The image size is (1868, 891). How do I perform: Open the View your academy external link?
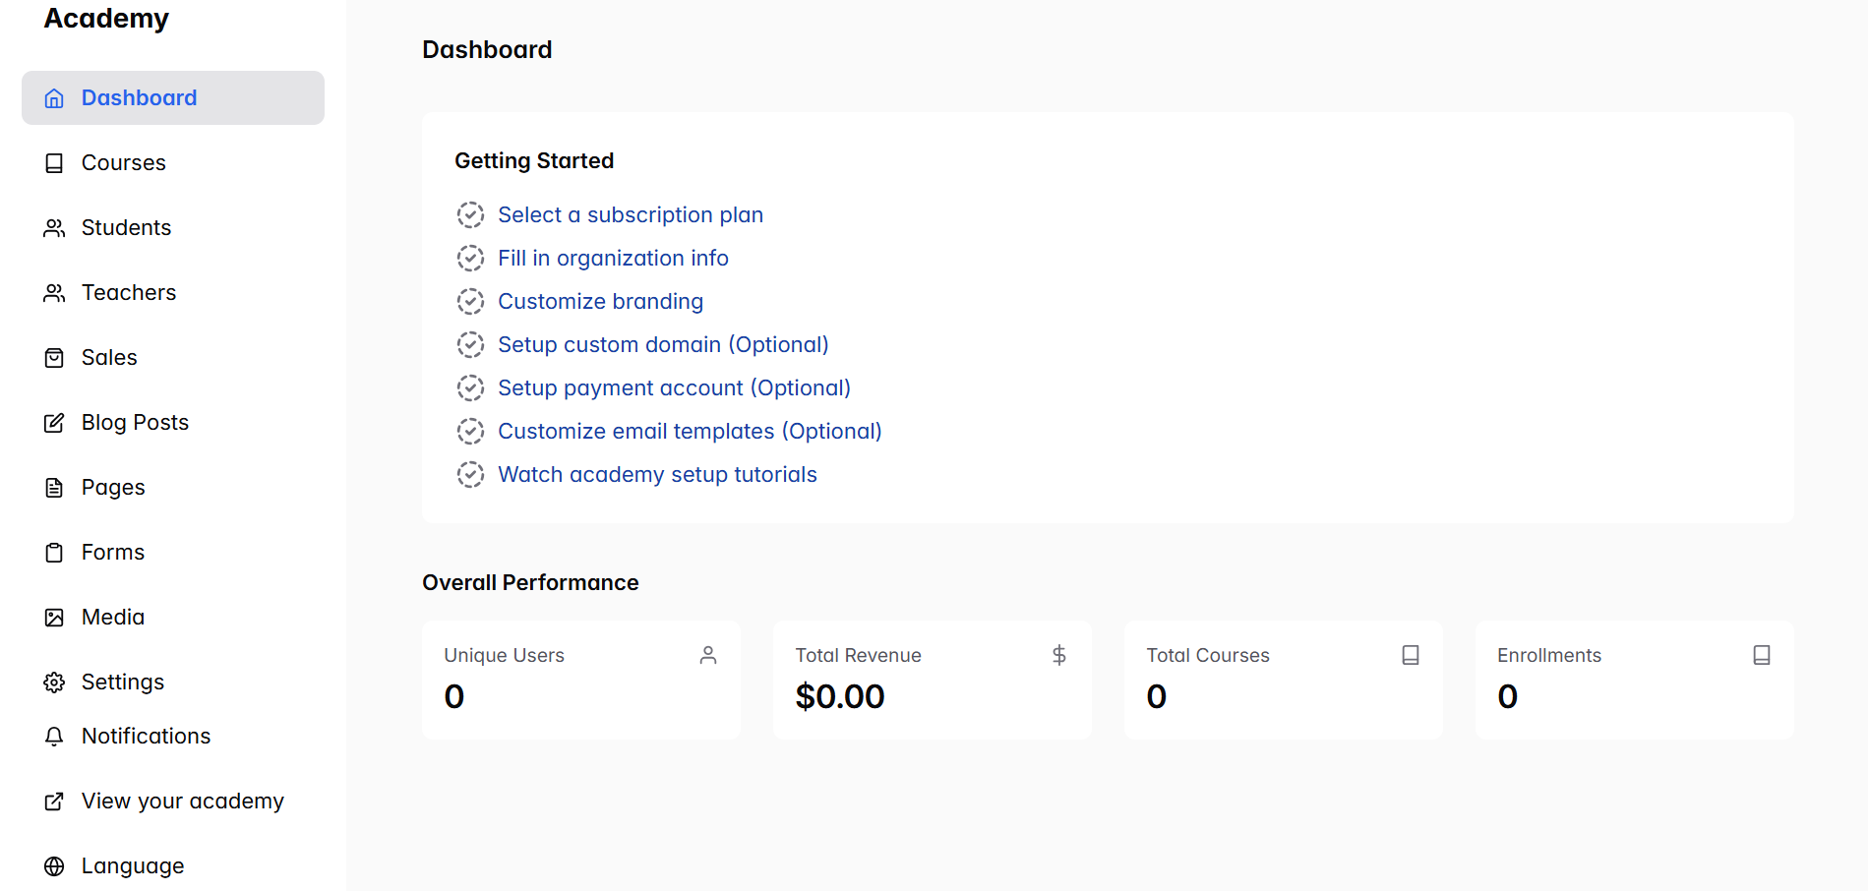(182, 802)
